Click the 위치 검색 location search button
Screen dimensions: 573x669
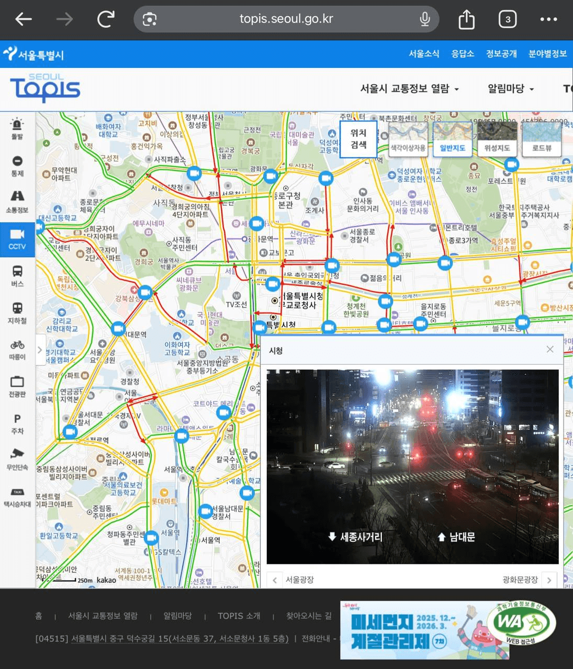358,139
